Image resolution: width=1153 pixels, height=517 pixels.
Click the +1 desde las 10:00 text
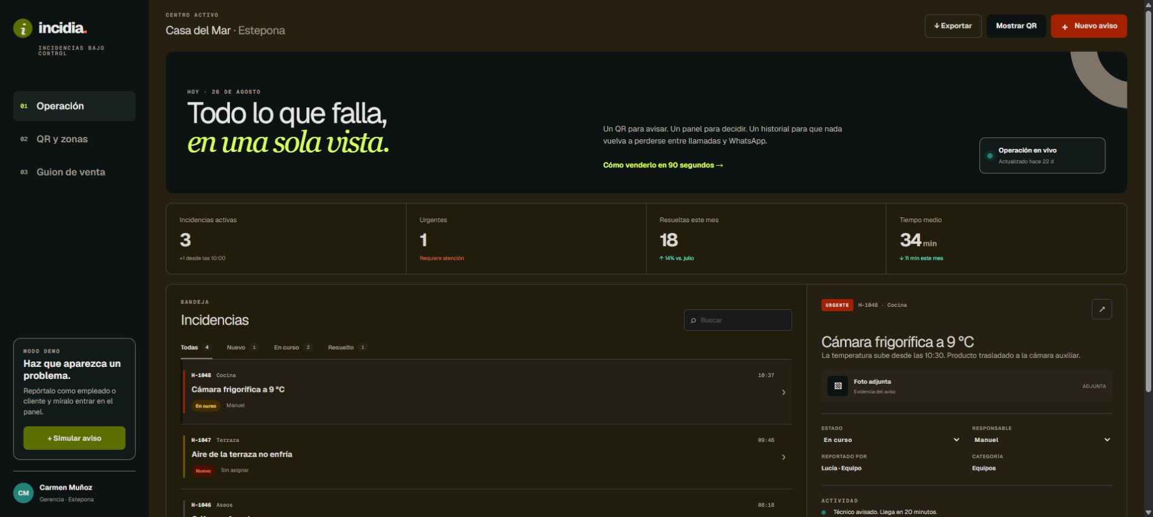pos(202,258)
